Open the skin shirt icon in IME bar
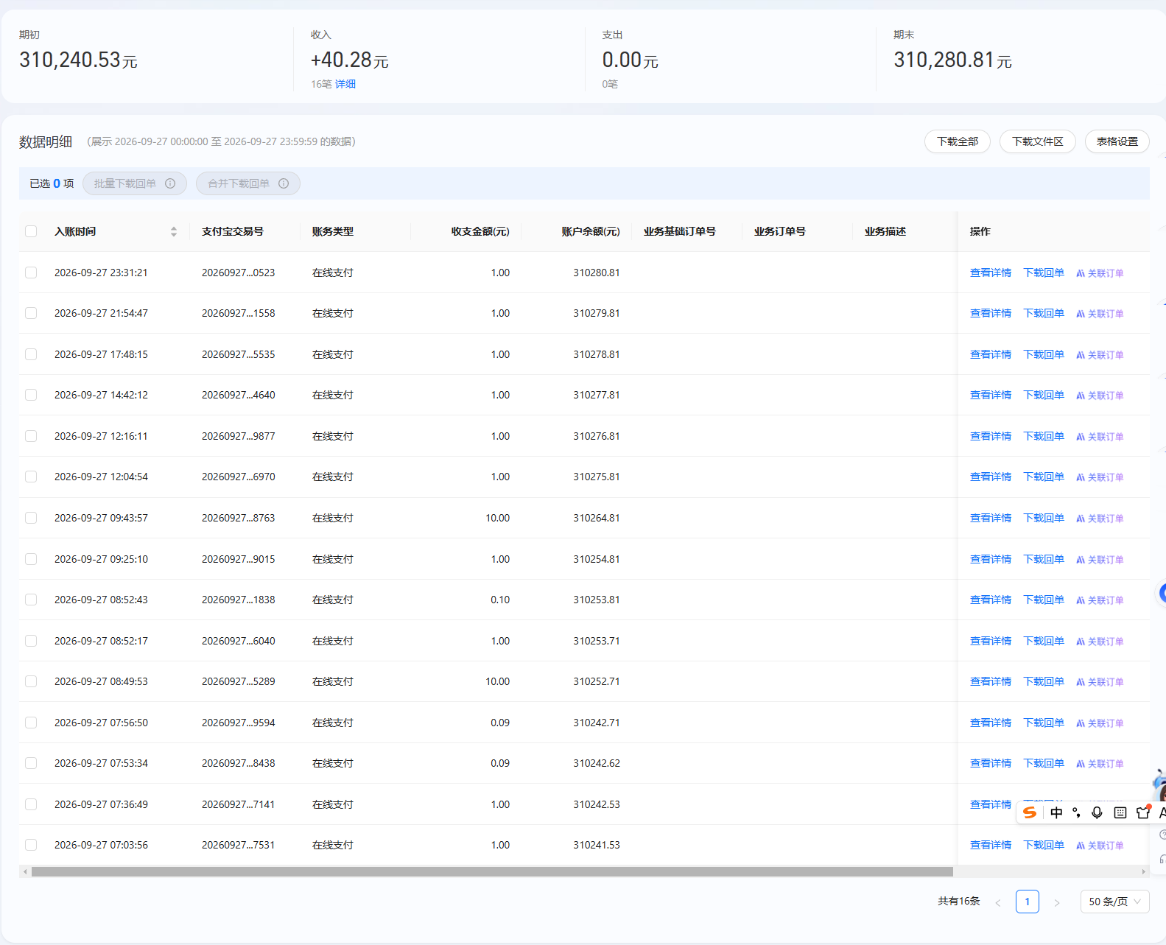Image resolution: width=1166 pixels, height=945 pixels. [x=1143, y=812]
